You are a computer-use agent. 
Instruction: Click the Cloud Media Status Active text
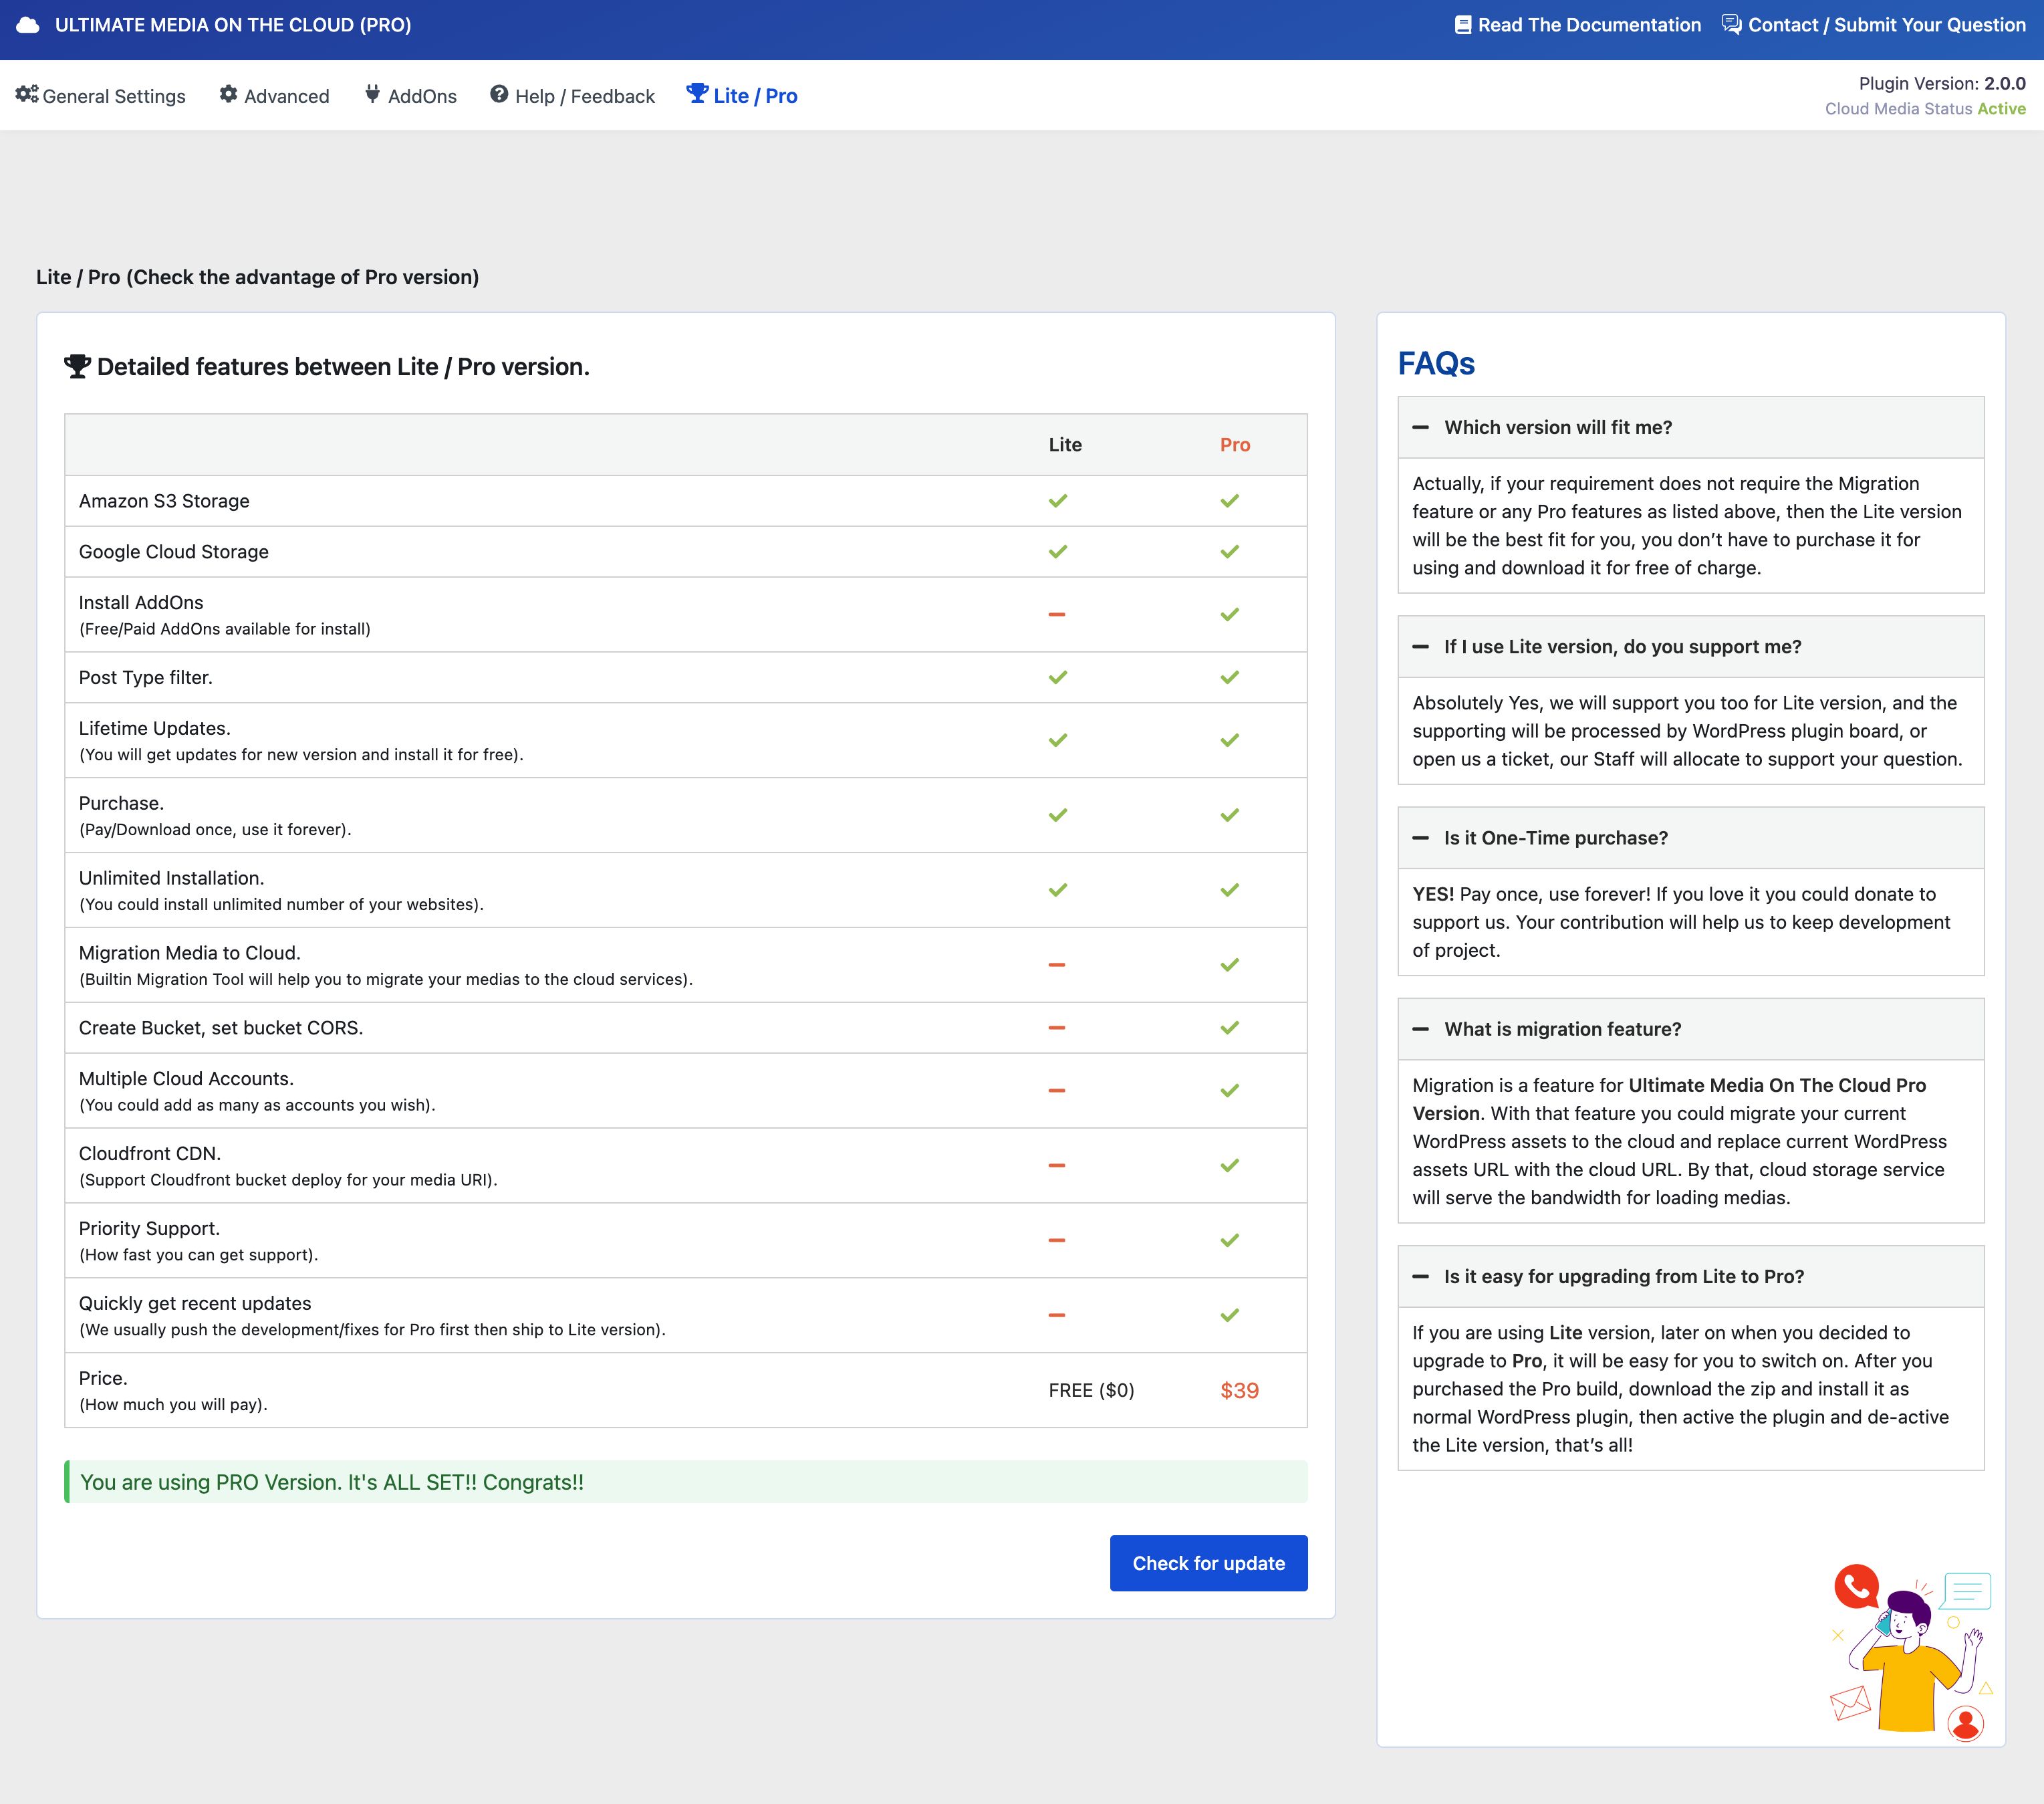coord(1925,108)
